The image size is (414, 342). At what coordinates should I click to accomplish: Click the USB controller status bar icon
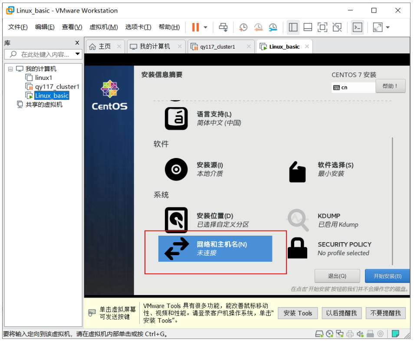point(370,334)
